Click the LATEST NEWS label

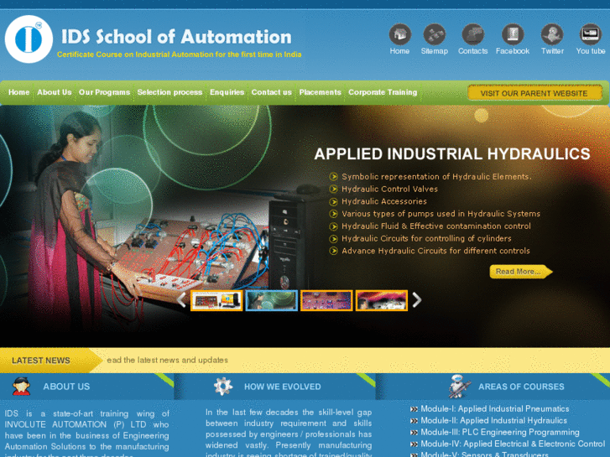pyautogui.click(x=41, y=361)
